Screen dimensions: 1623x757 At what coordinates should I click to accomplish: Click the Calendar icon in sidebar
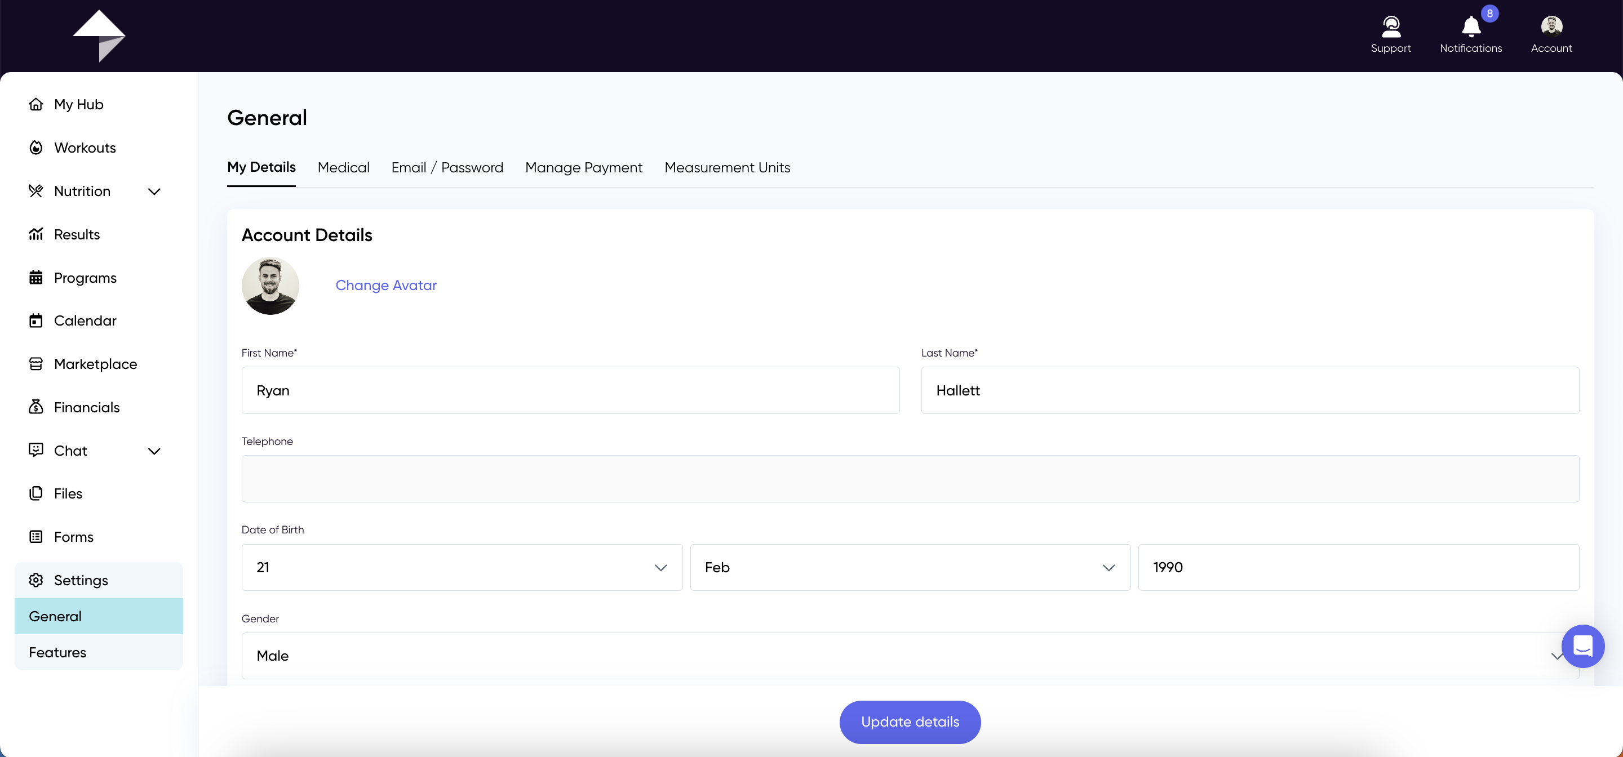36,320
